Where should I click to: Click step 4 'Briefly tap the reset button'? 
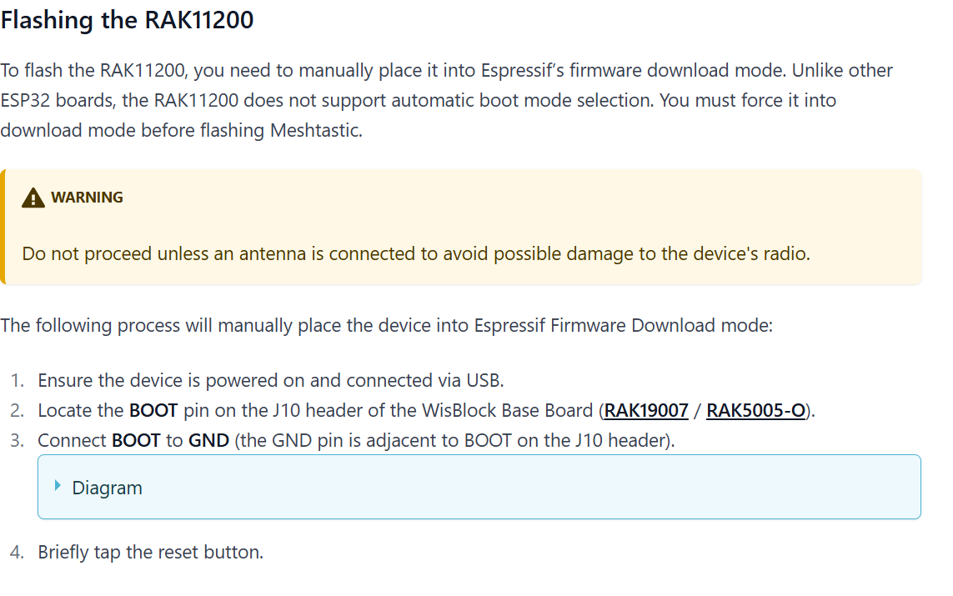(x=150, y=552)
